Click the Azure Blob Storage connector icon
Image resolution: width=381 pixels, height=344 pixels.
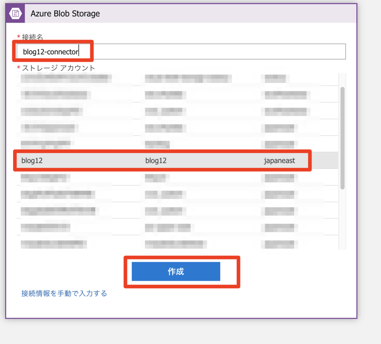coord(15,13)
